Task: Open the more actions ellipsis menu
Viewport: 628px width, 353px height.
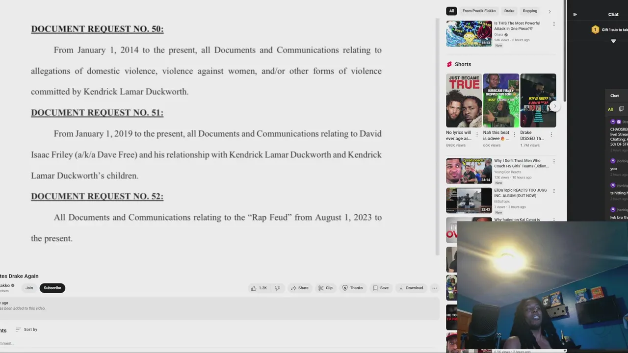Action: point(434,288)
